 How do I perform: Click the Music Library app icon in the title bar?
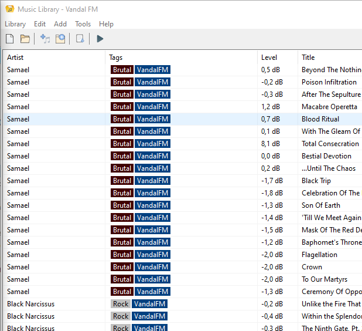[10, 9]
